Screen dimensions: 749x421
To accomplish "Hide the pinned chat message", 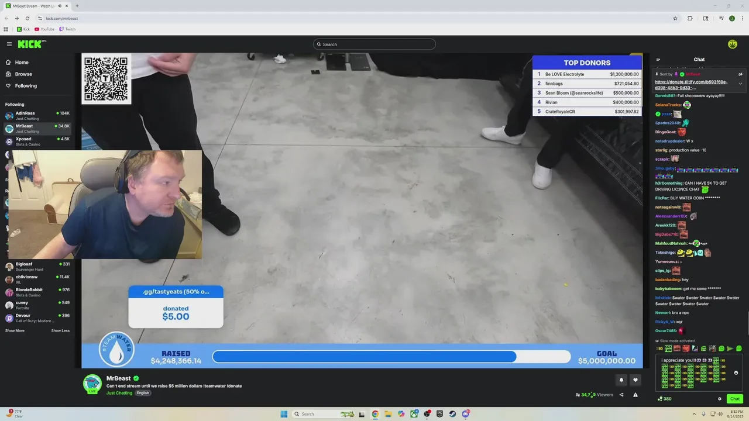I will pyautogui.click(x=740, y=74).
